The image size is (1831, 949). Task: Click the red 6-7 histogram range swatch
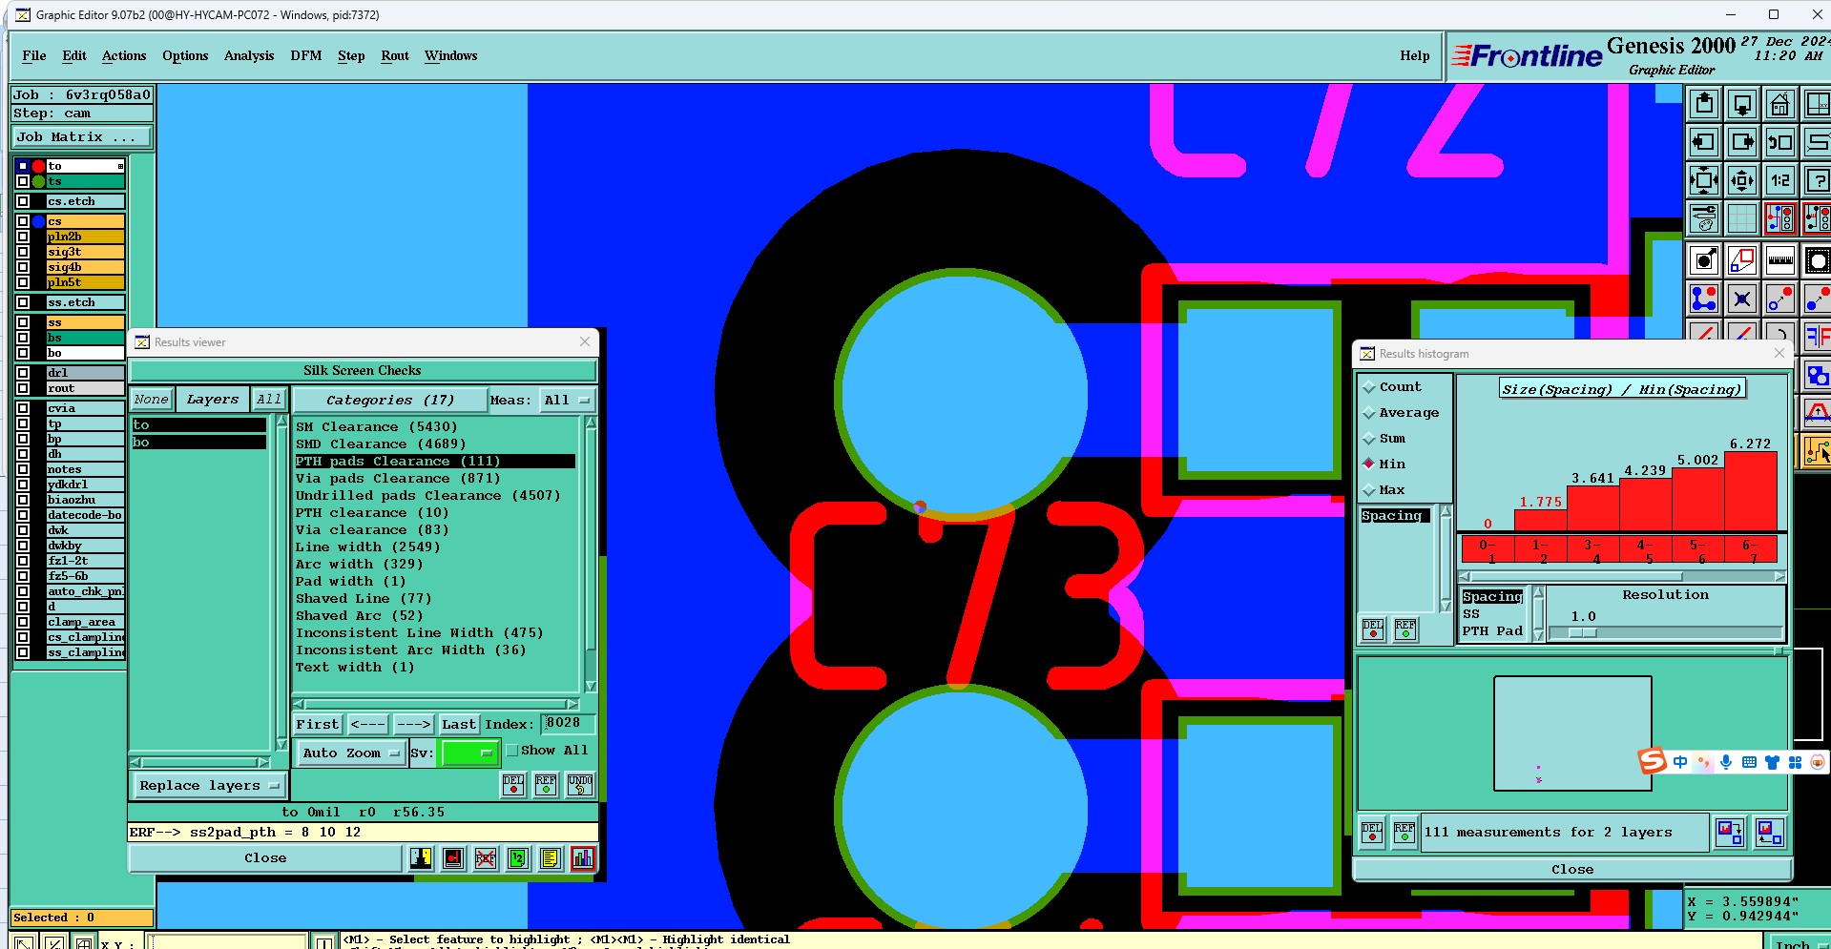point(1751,550)
